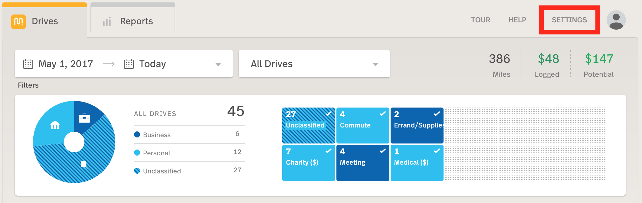
Task: Click the Reports bar chart icon
Action: [107, 22]
